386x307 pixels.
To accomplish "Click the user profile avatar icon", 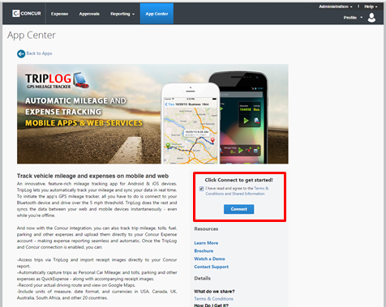I will tap(371, 18).
